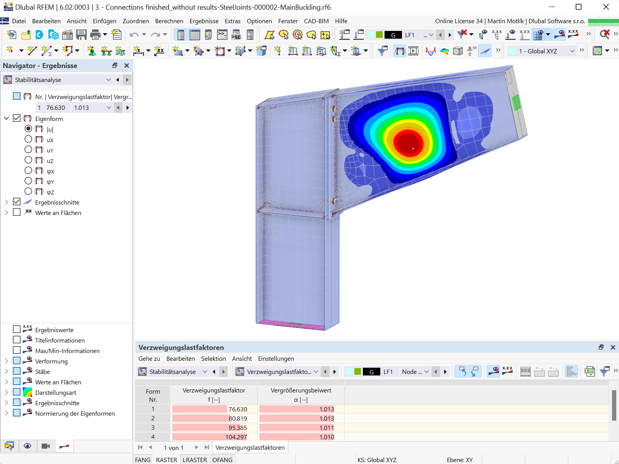Close the Navigator - Ergebnisse panel
Screen dimensions: 619x464
point(127,65)
